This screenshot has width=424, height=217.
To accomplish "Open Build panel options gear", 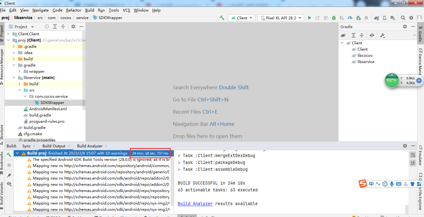I will click(x=405, y=146).
